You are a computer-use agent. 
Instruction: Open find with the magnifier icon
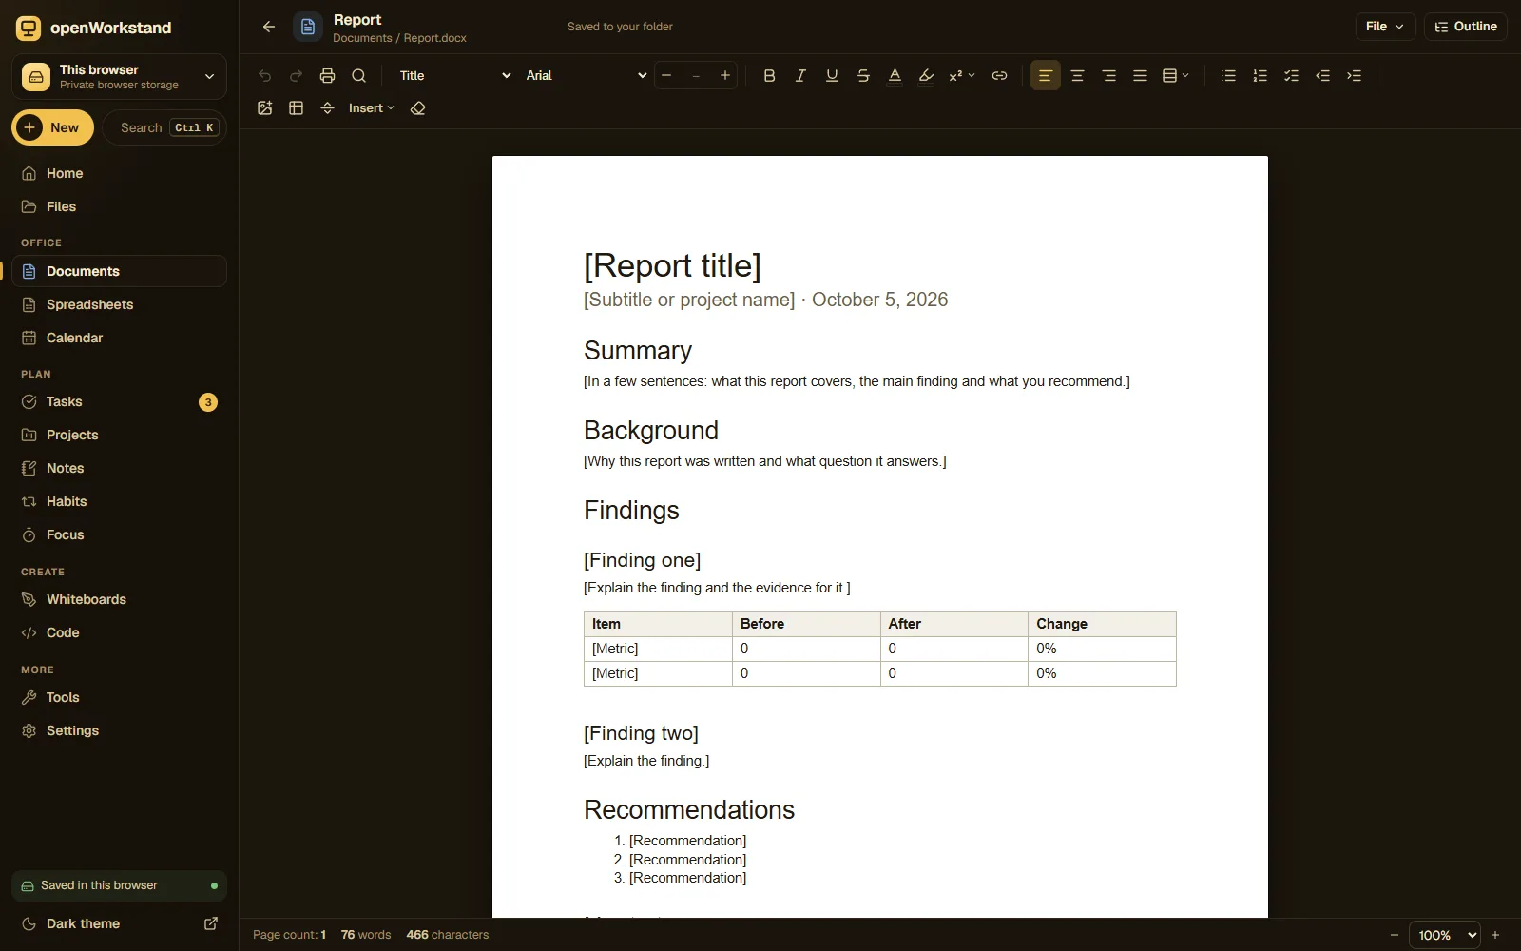pyautogui.click(x=359, y=76)
